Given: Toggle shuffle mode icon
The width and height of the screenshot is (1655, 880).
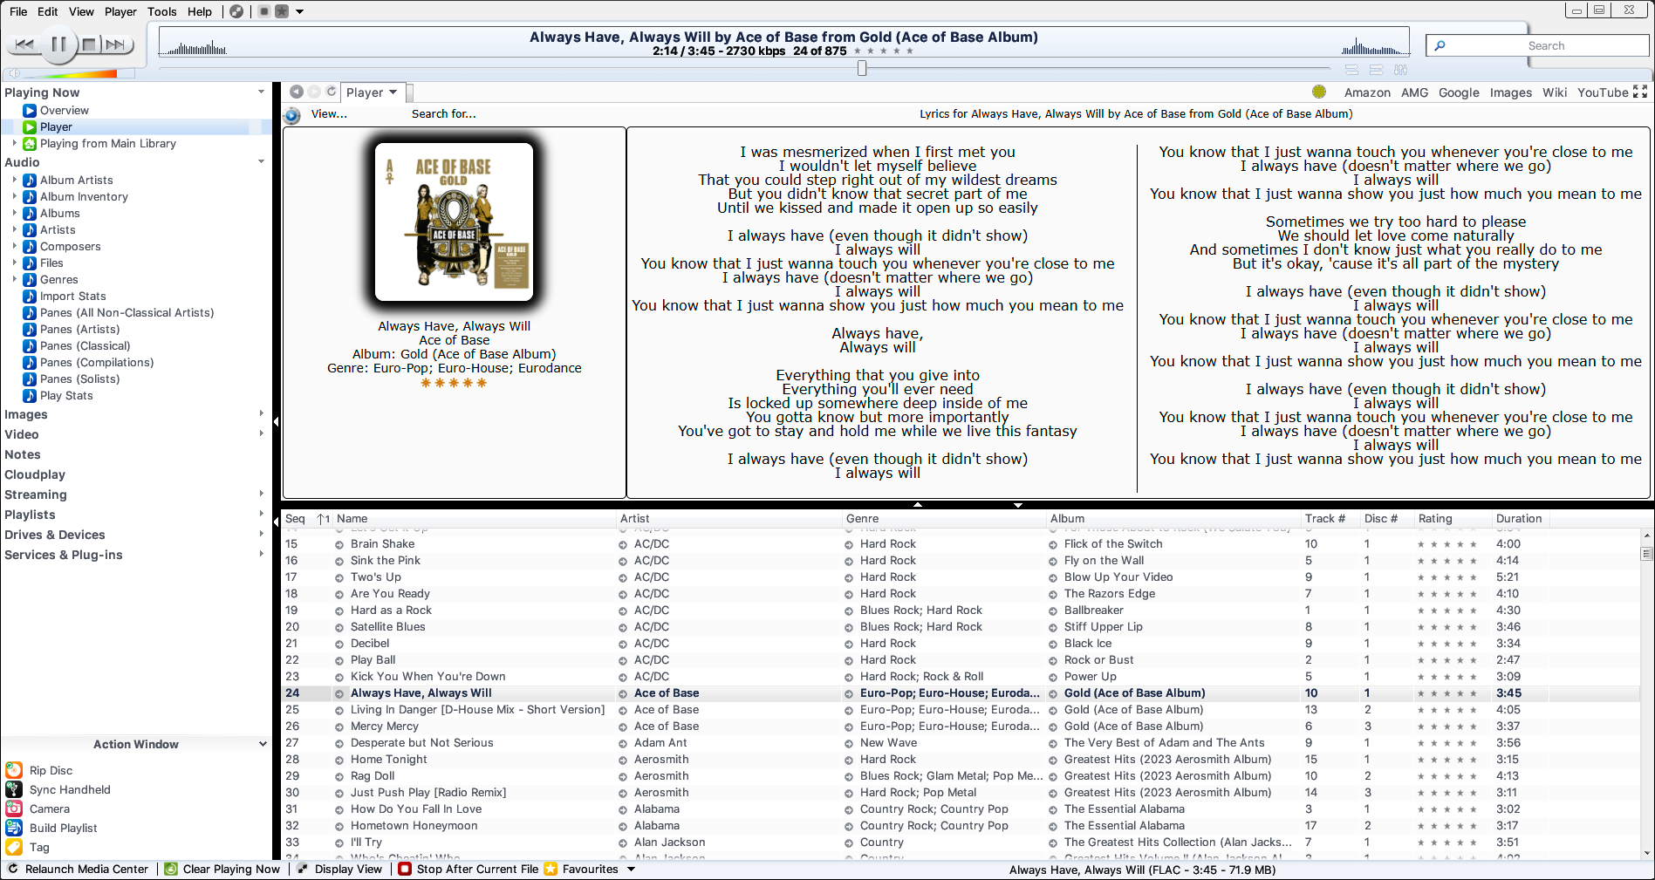Looking at the screenshot, I should pos(1376,70).
